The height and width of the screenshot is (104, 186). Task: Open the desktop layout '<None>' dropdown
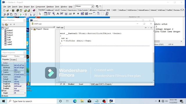click(x=92, y=6)
